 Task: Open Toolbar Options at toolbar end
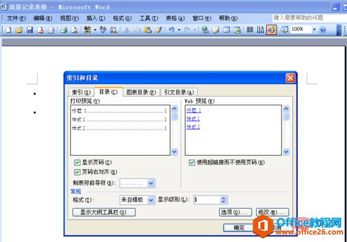[x=339, y=30]
